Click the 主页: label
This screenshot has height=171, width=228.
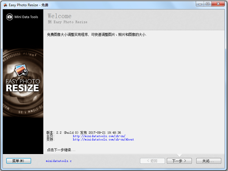coord(50,136)
